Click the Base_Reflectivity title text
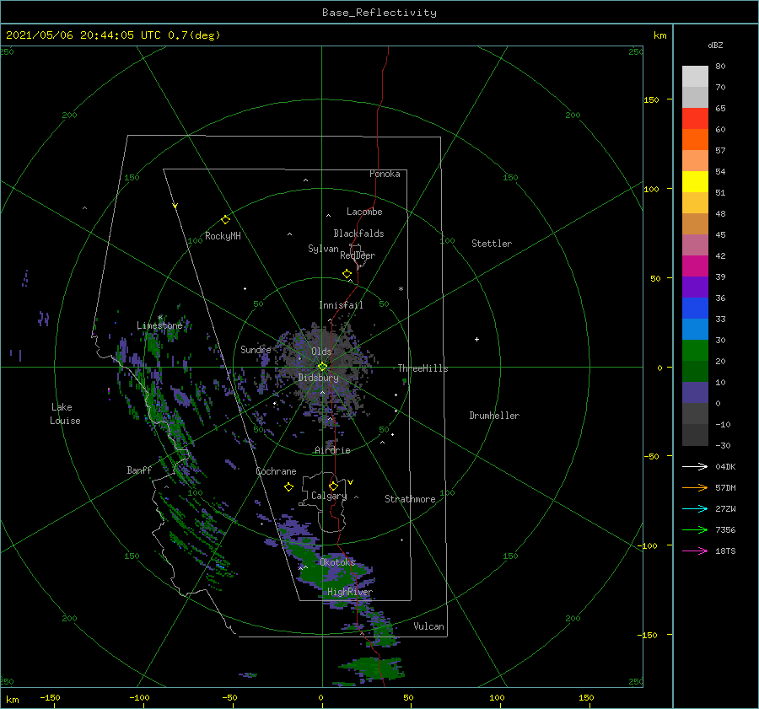Screen dimensions: 759x709 (379, 13)
